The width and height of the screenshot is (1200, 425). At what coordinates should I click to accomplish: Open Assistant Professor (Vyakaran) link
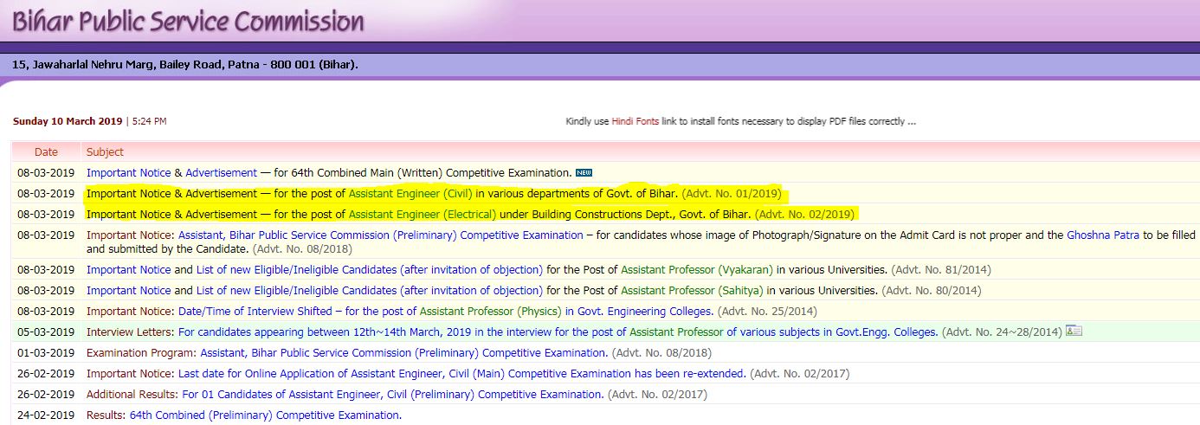coord(697,269)
